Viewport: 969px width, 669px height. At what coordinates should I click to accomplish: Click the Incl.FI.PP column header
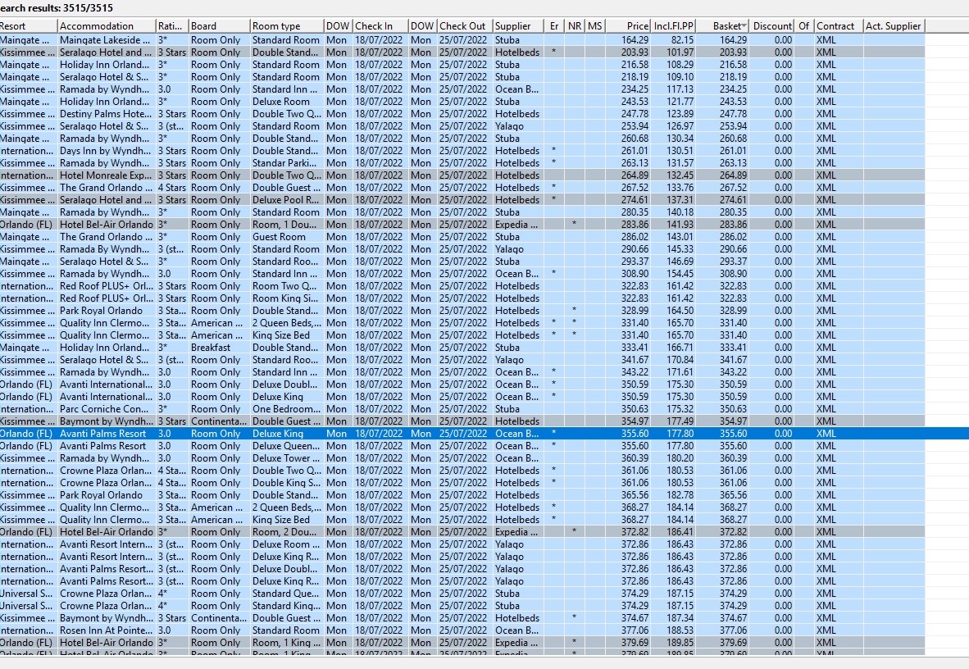coord(674,26)
